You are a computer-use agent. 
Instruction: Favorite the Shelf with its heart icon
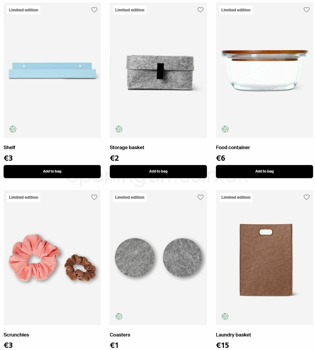point(94,10)
